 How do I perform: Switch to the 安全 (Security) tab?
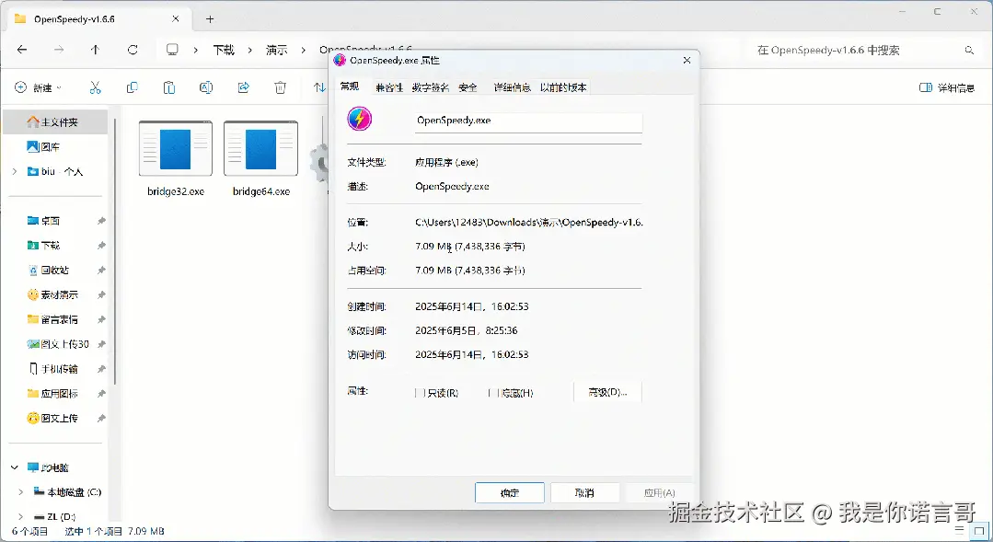pyautogui.click(x=468, y=87)
